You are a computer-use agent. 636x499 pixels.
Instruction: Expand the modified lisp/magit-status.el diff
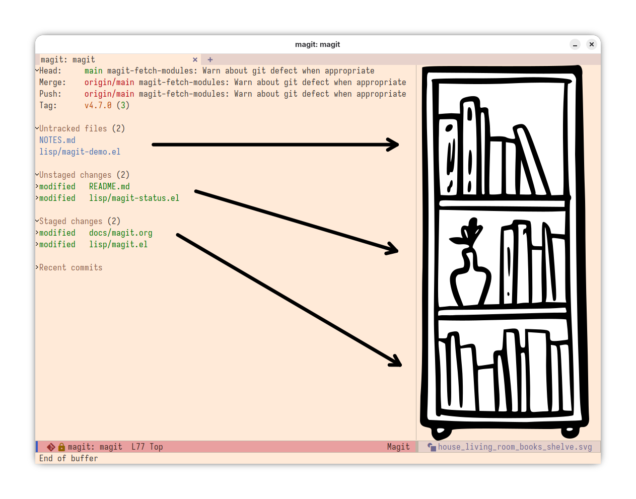click(37, 198)
